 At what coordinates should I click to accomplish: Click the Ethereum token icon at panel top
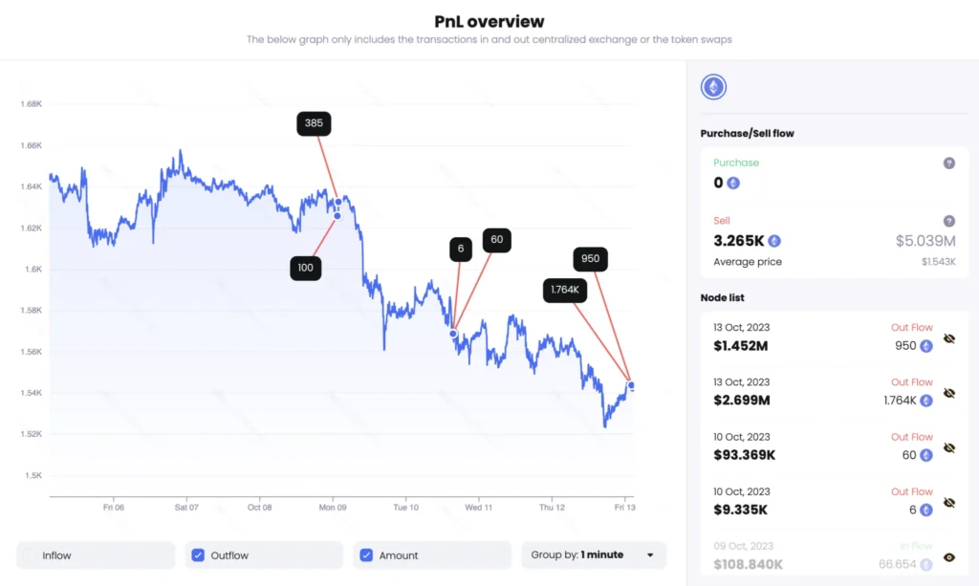click(x=713, y=88)
